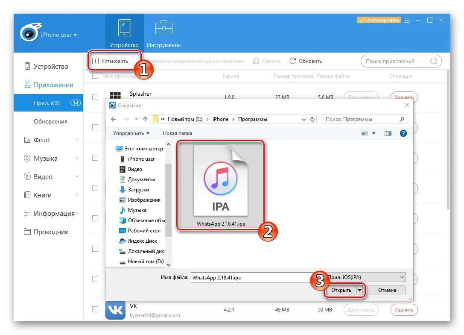This screenshot has height=335, width=464.
Task: Select Приложения in the left sidebar
Action: (49, 85)
